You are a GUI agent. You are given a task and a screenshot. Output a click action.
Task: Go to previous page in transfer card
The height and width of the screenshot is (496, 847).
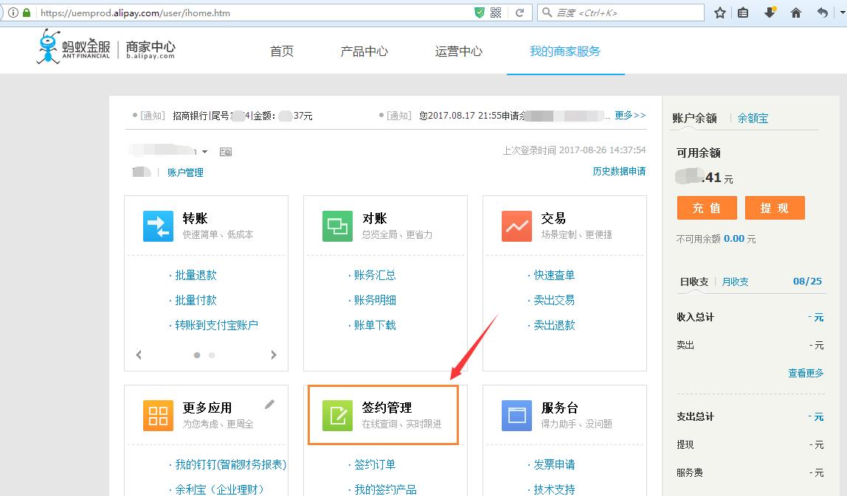click(139, 354)
